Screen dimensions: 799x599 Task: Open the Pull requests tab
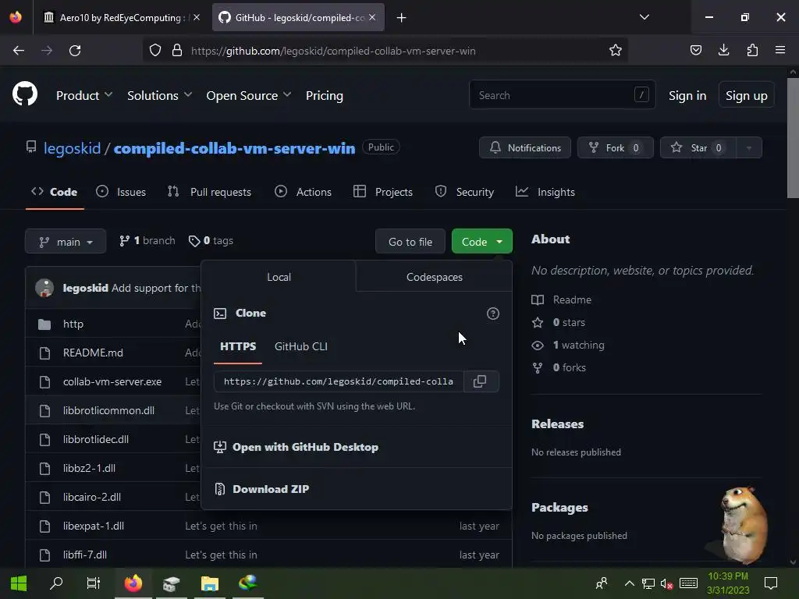[x=209, y=192]
